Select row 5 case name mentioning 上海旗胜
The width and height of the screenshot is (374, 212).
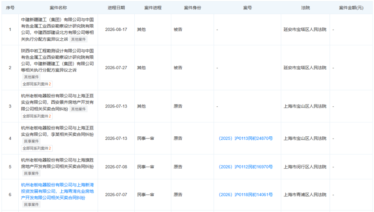click(x=58, y=163)
